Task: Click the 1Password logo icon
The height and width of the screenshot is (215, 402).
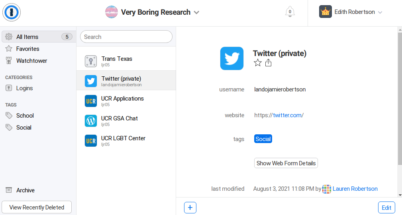Action: [x=12, y=12]
